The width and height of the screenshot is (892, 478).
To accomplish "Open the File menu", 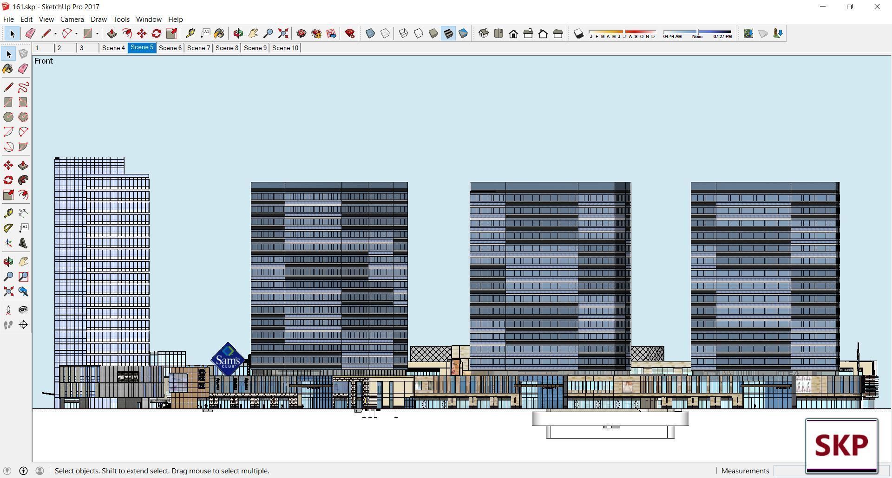I will [8, 19].
